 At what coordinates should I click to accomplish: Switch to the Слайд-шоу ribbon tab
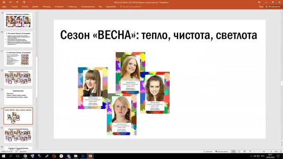[x=72, y=7]
